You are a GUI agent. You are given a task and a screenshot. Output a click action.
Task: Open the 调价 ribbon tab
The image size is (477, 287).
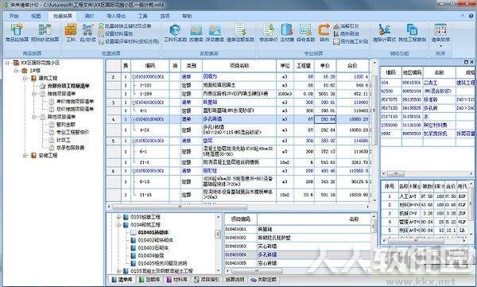tap(89, 16)
